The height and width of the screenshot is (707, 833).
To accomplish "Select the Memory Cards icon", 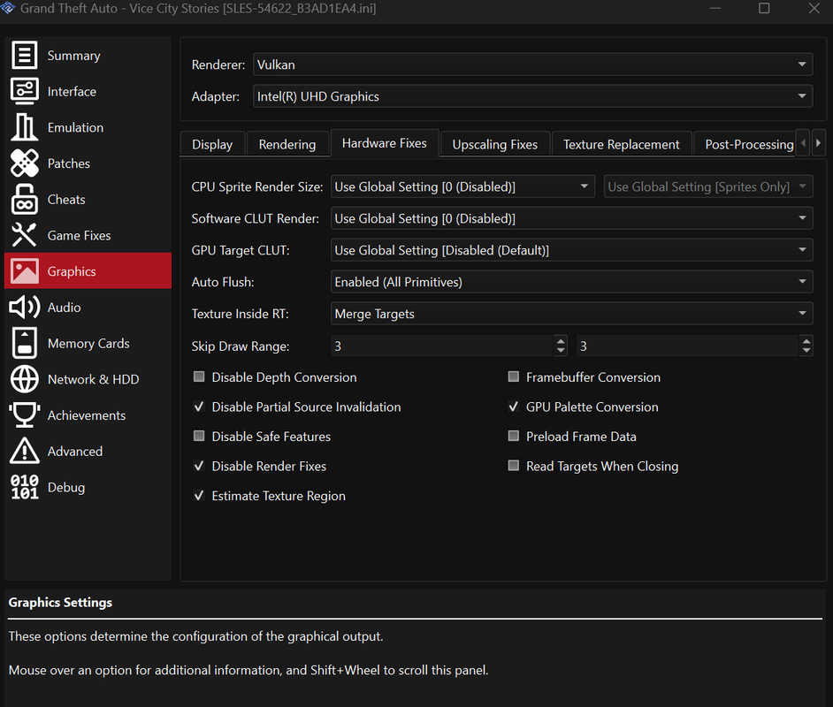I will [x=25, y=344].
